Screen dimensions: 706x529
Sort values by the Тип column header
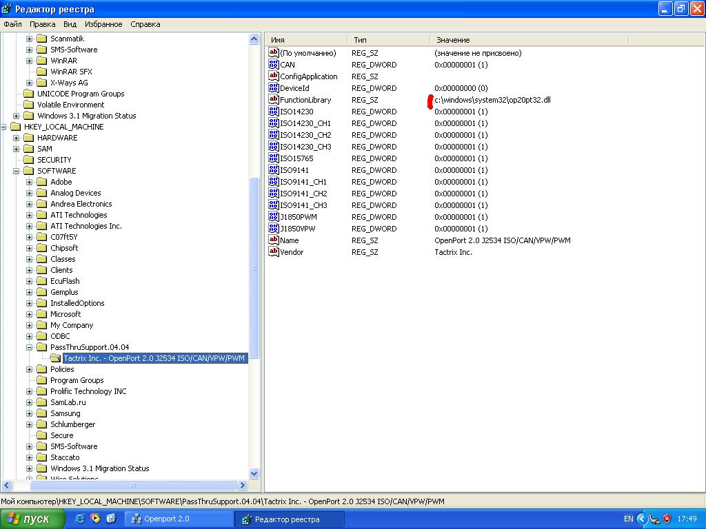pos(389,40)
